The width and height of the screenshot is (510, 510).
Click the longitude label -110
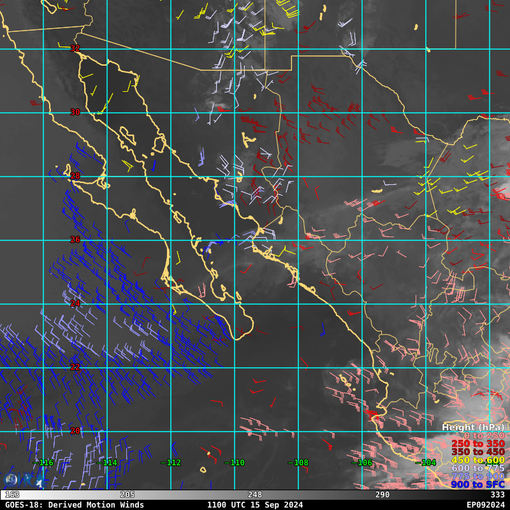click(234, 463)
